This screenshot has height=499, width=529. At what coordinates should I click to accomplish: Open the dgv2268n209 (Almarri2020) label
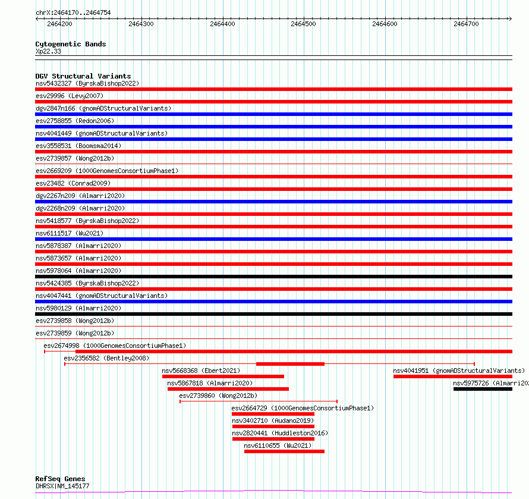coord(80,208)
